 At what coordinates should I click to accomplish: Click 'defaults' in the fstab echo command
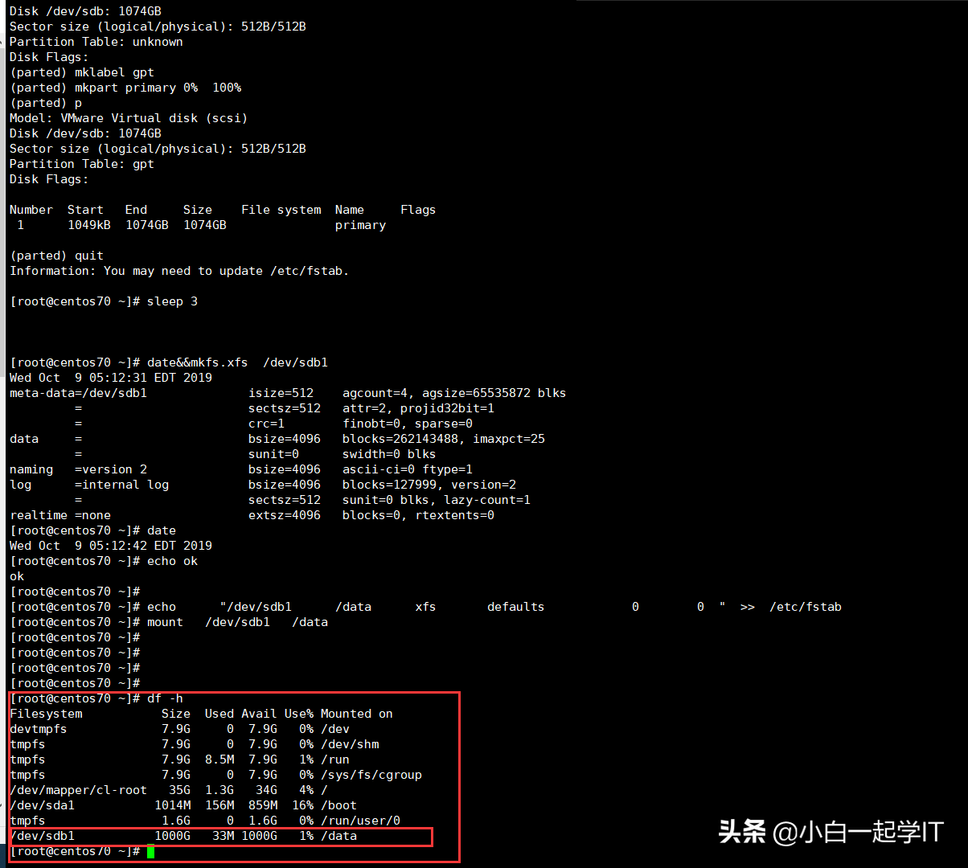[515, 607]
